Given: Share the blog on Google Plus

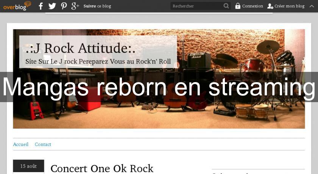Looking at the screenshot, I should point(75,6).
